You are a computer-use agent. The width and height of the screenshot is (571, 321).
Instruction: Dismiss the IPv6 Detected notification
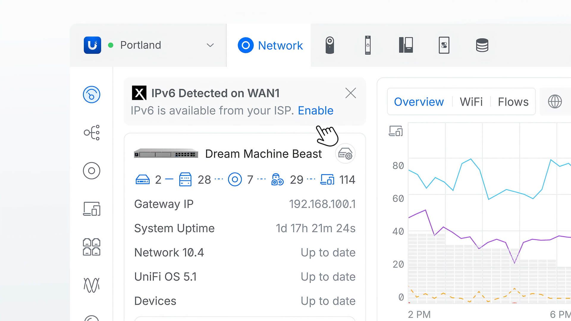point(351,93)
